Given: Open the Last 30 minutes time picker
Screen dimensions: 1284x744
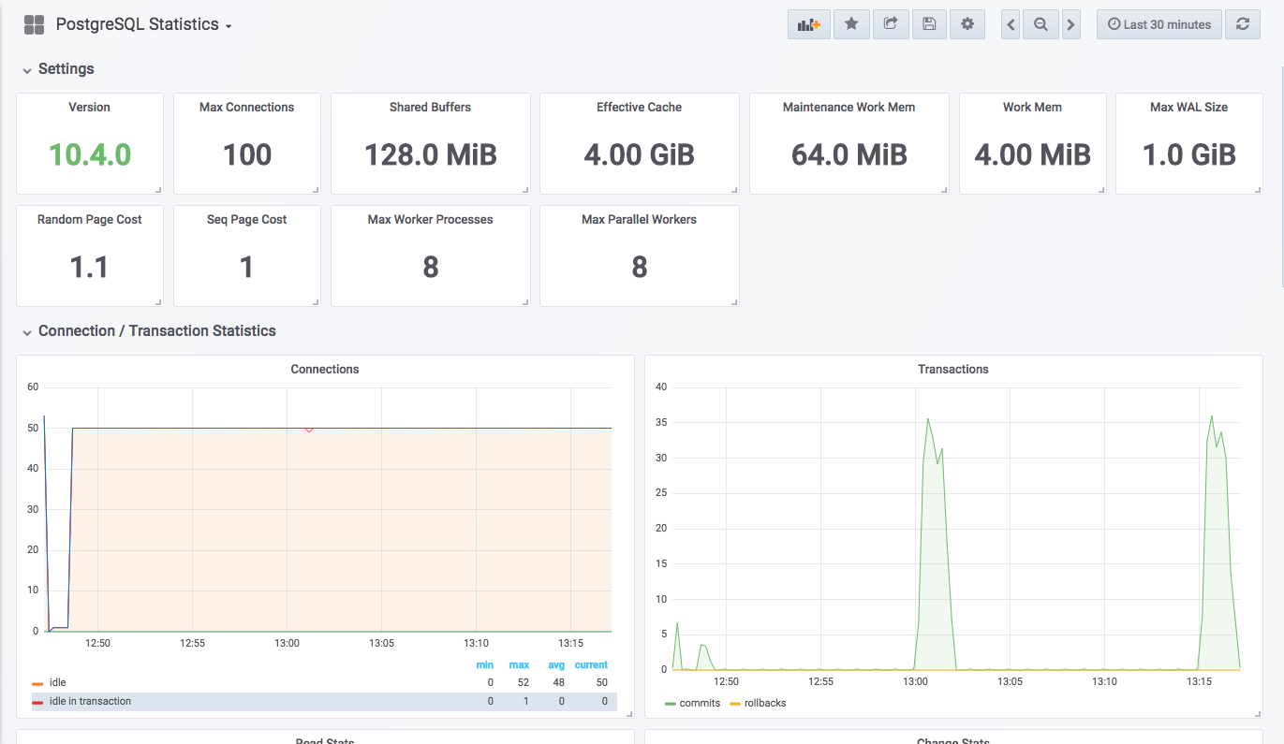Looking at the screenshot, I should pos(1159,24).
